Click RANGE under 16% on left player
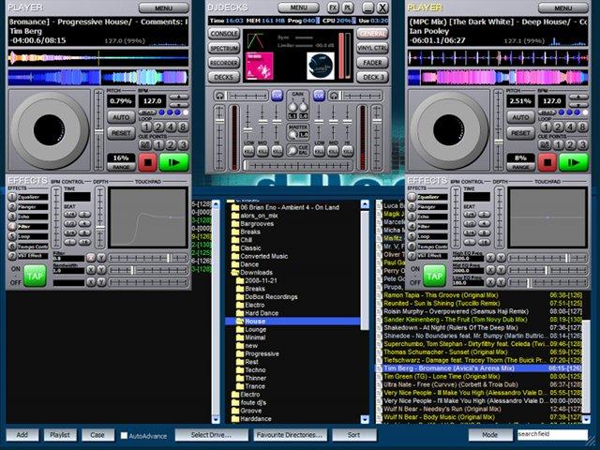600x450 pixels. point(121,167)
